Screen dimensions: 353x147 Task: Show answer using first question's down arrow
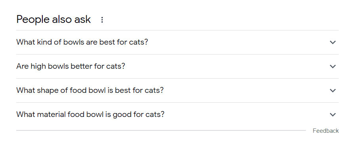(332, 42)
